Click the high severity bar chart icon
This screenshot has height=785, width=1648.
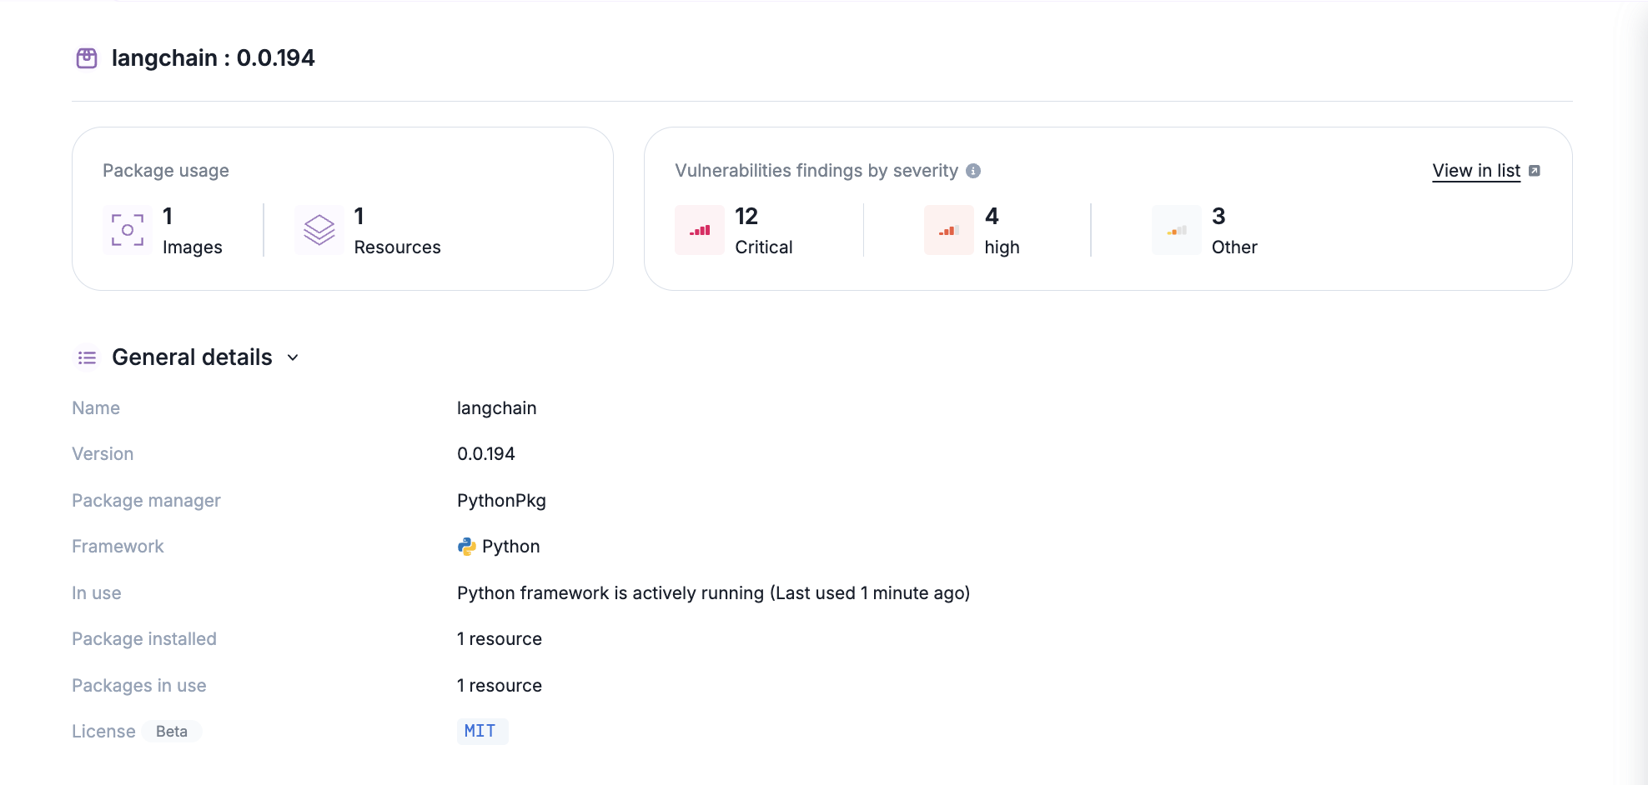948,230
